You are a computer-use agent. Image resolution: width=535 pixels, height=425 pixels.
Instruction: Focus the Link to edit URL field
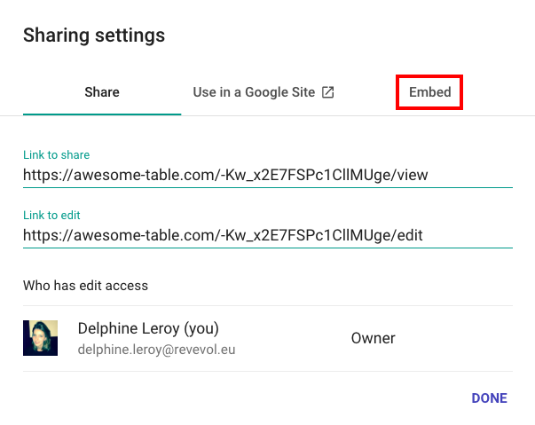point(225,235)
